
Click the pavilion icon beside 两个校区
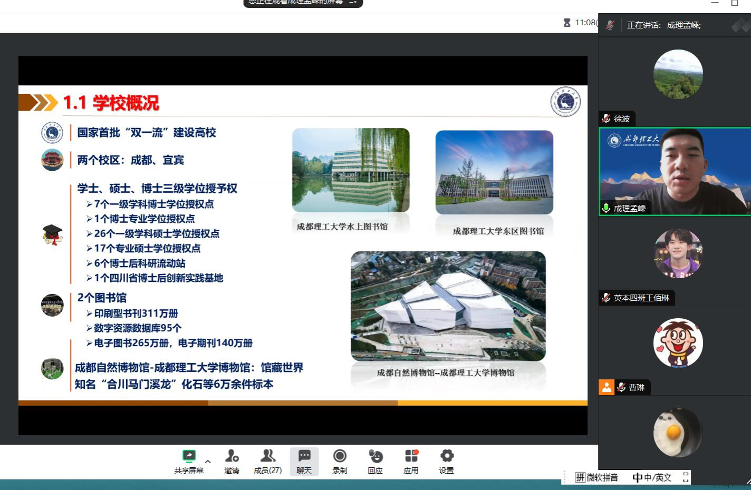[52, 160]
